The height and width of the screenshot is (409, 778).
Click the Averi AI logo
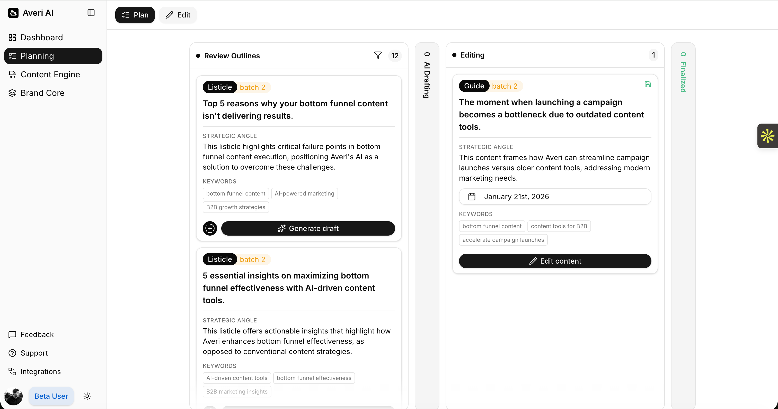pyautogui.click(x=13, y=13)
